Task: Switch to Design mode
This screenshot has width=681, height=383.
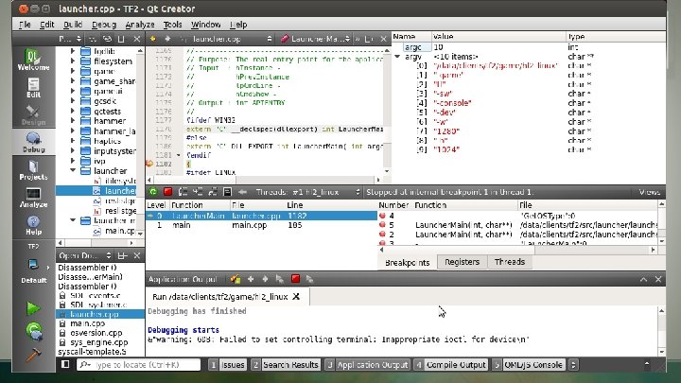Action: tap(33, 115)
